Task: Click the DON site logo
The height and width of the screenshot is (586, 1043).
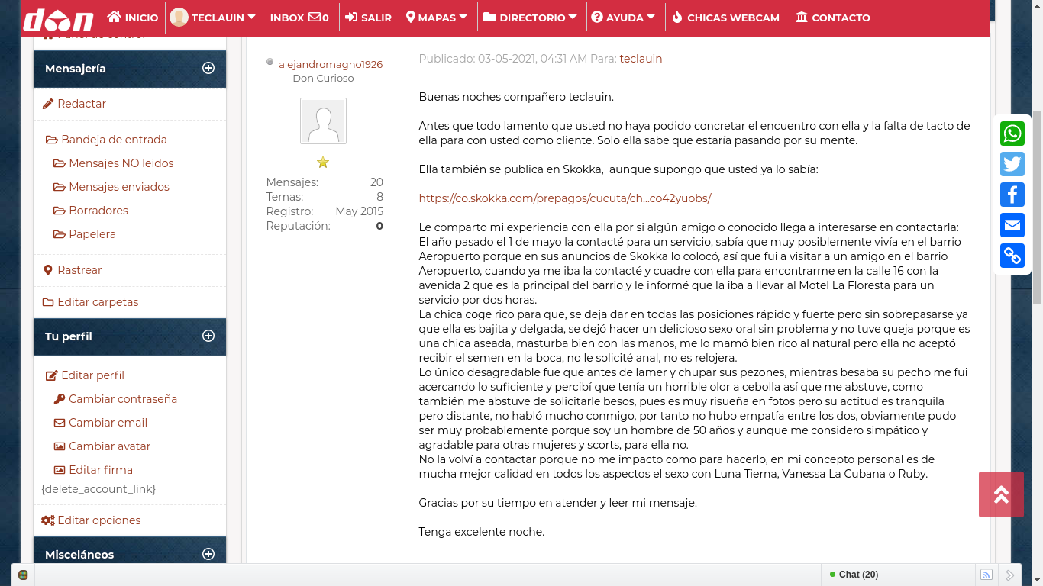Action: click(x=58, y=18)
